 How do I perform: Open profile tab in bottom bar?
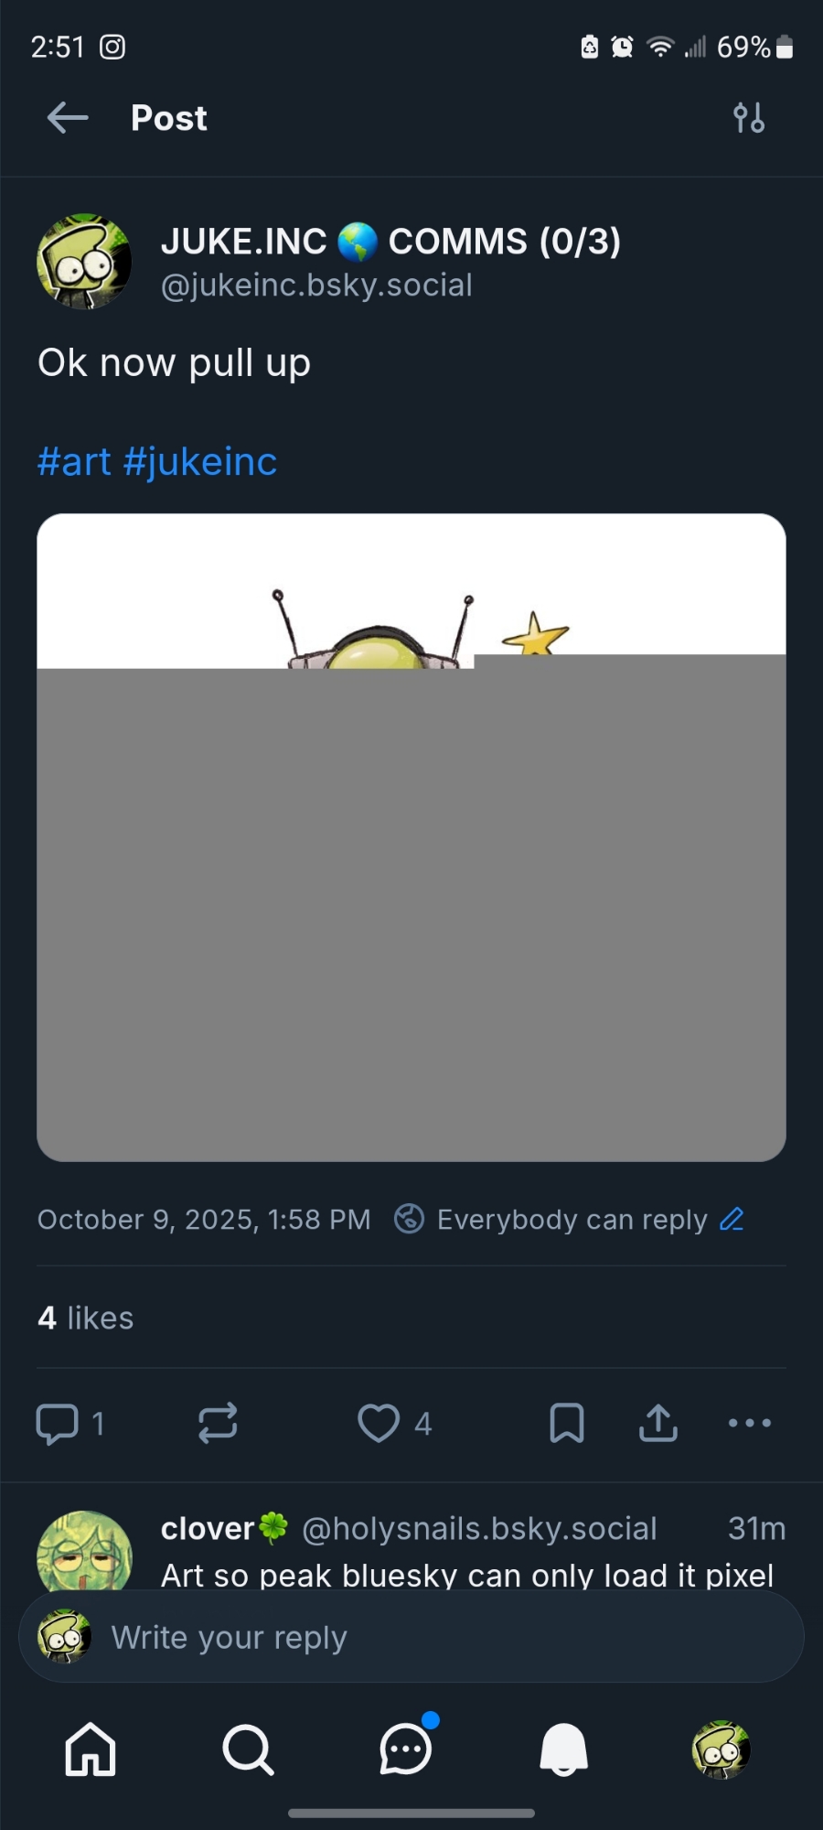721,1749
